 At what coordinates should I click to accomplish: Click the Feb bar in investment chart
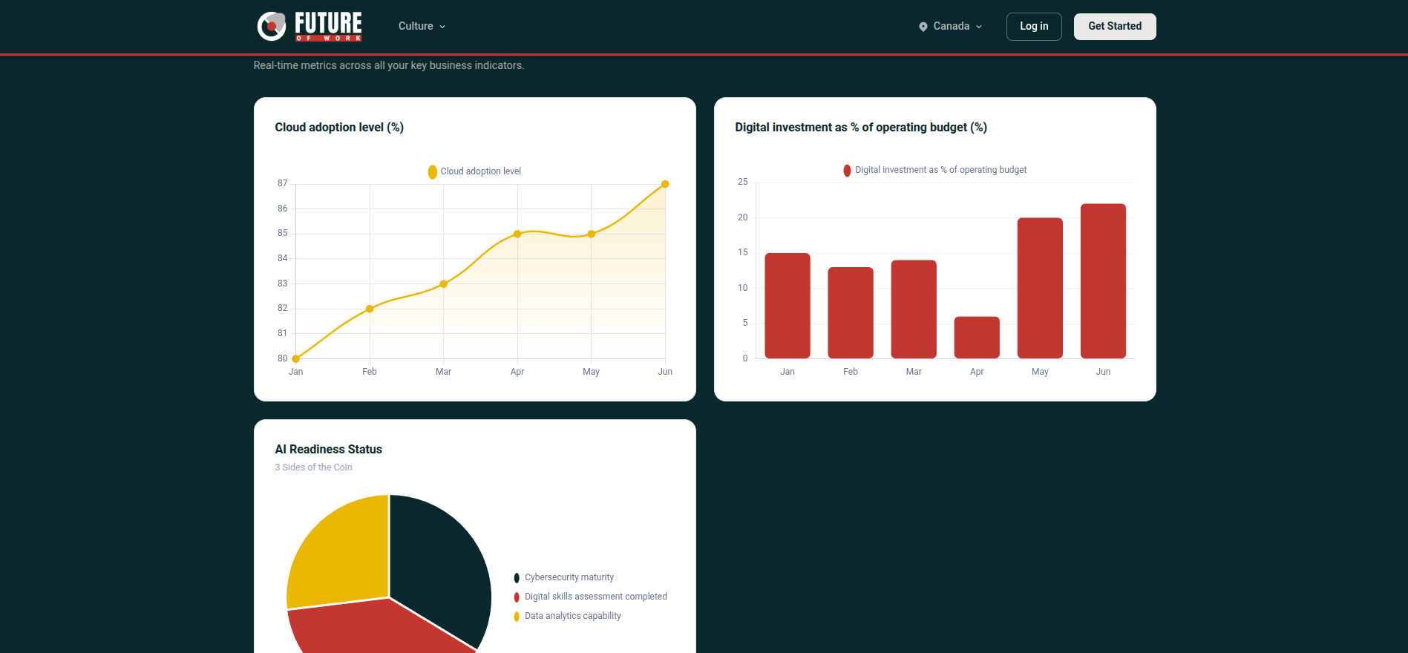[x=851, y=312]
